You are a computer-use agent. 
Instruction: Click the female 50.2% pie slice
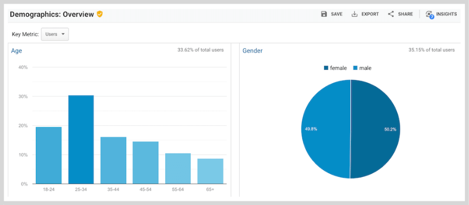point(375,129)
